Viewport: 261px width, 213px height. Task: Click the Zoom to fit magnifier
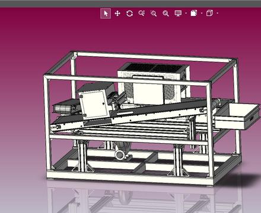click(165, 13)
